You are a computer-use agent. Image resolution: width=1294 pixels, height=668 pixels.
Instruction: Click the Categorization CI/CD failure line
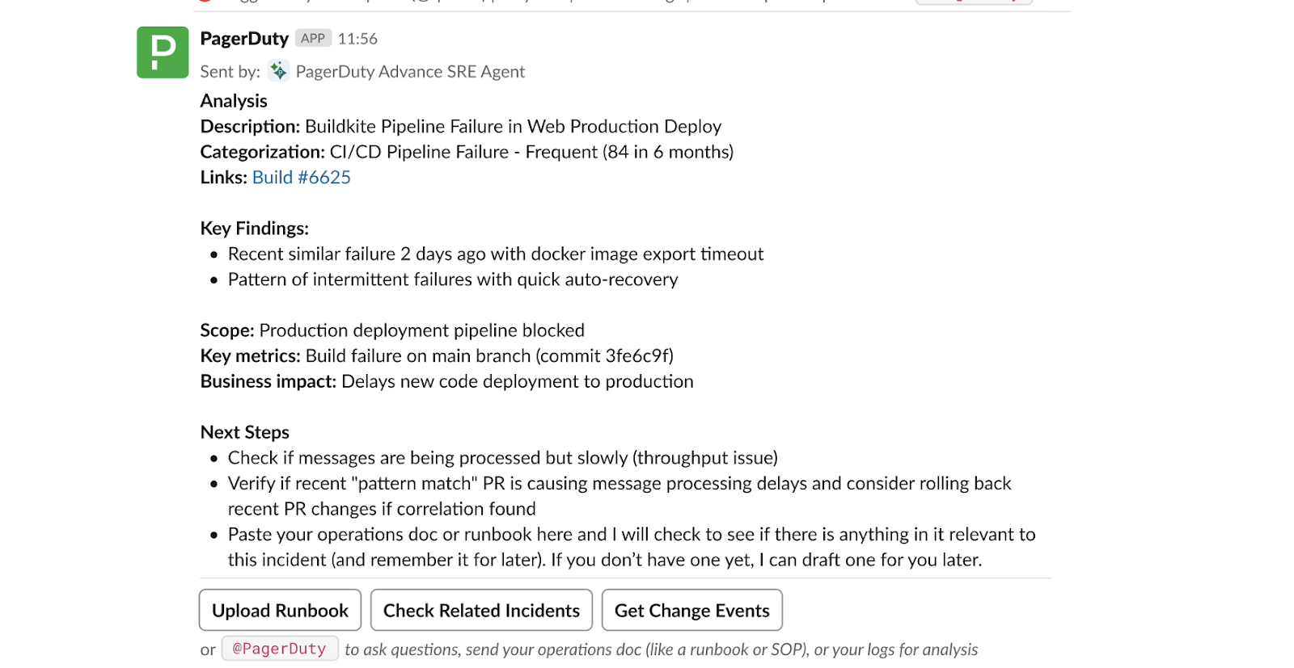466,151
